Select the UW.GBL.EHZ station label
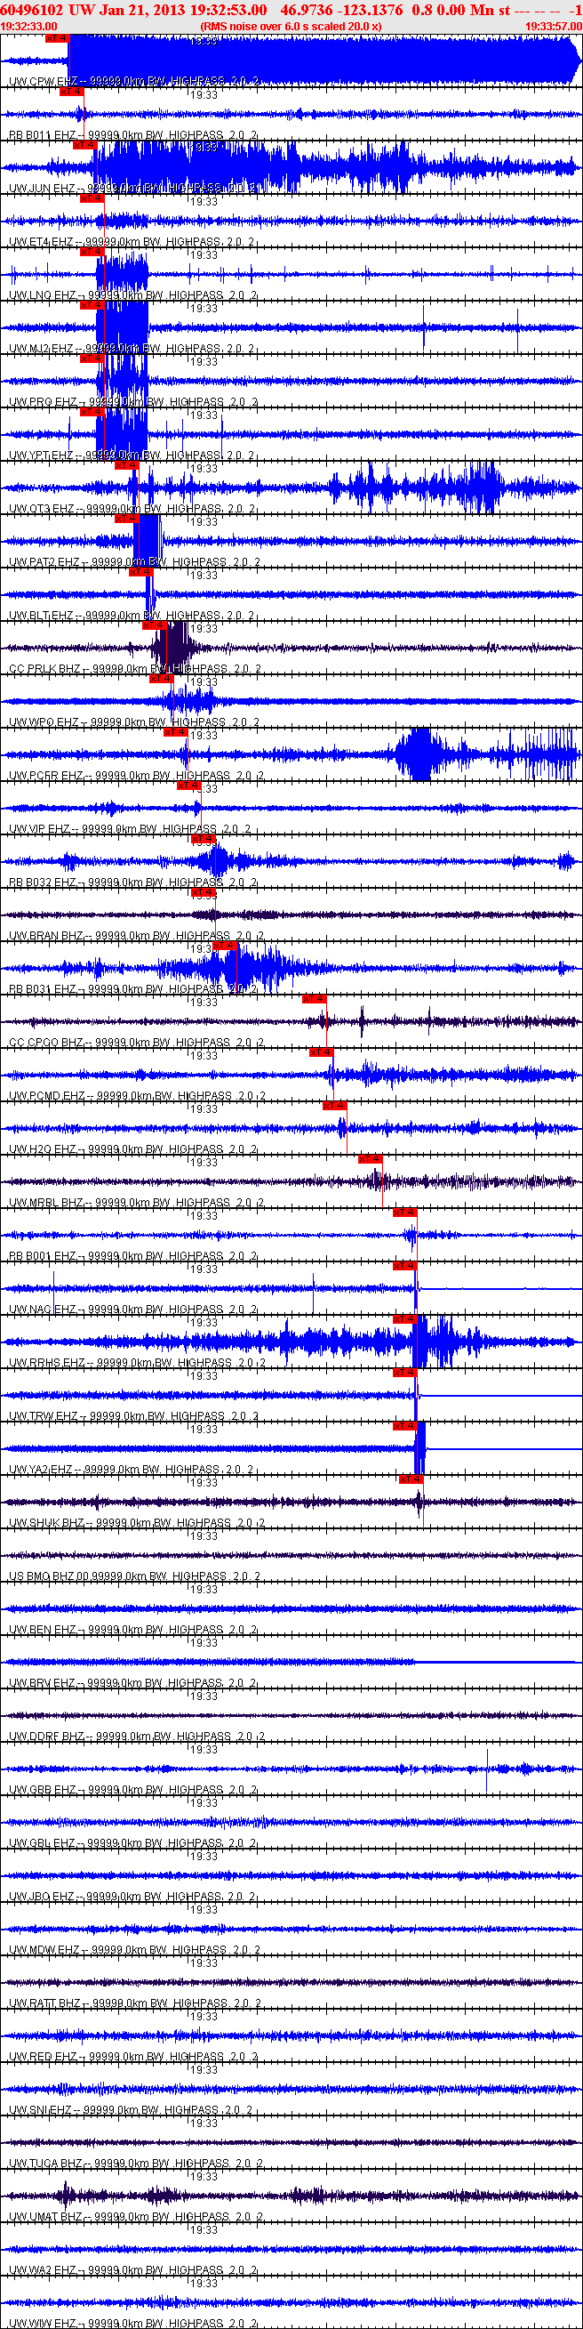Viewport: 583px width, 2329px height. [x=43, y=1841]
